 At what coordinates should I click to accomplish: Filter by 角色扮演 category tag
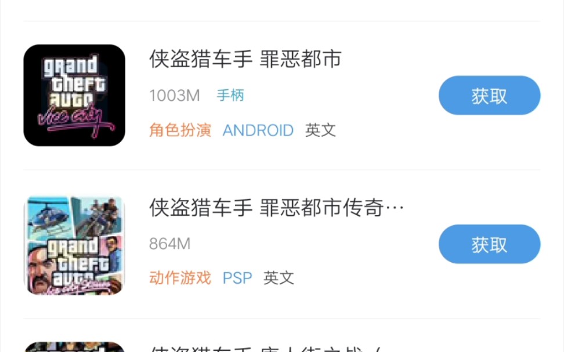[x=180, y=130]
